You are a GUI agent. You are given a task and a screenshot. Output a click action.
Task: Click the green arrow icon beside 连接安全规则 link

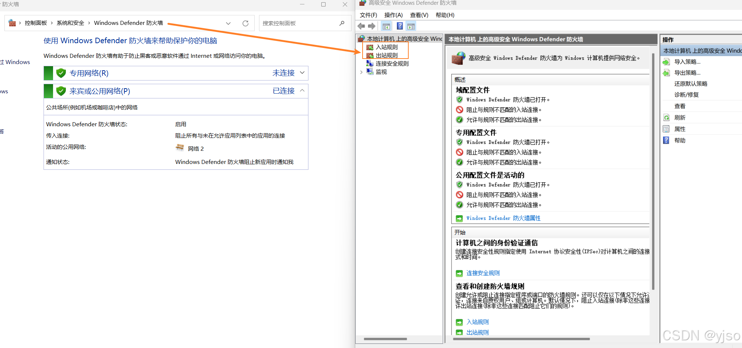[x=459, y=273]
